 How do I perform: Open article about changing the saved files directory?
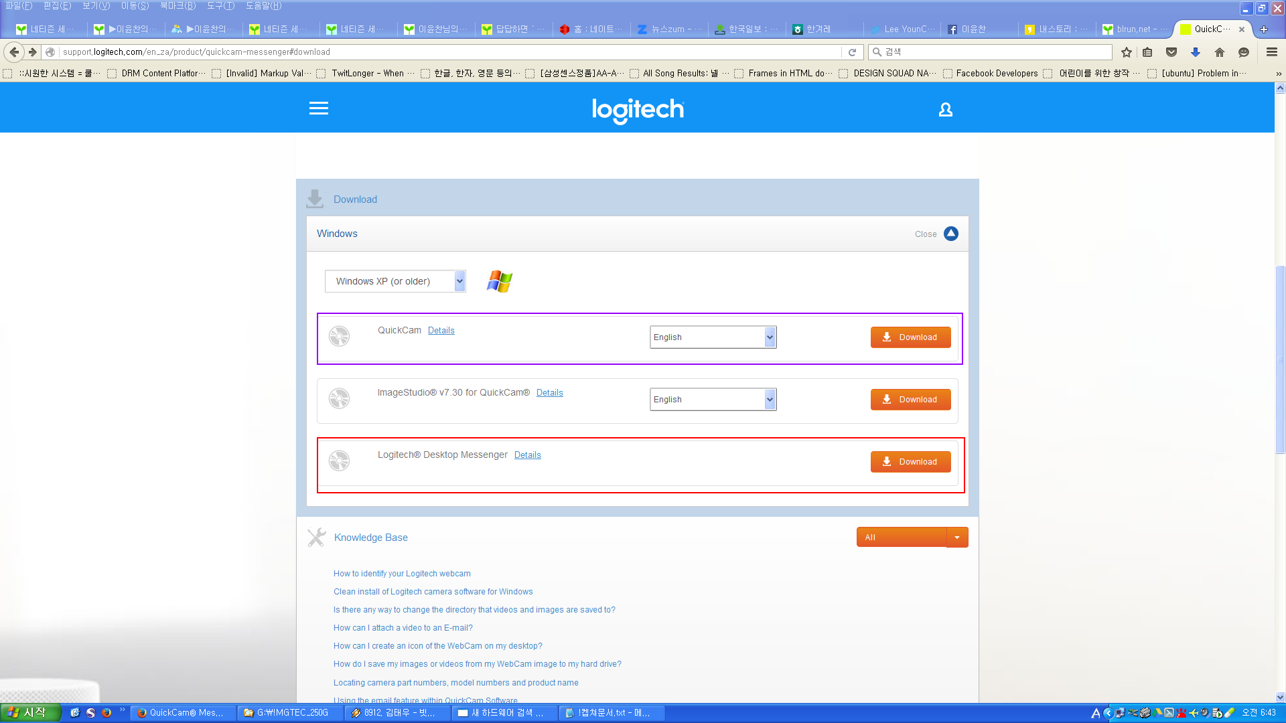[474, 610]
